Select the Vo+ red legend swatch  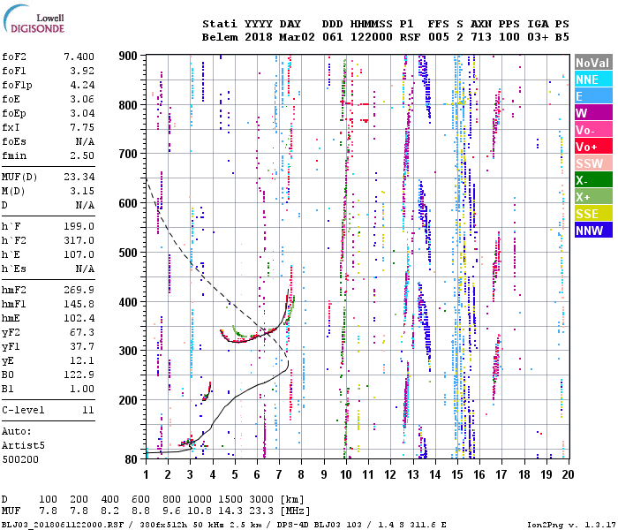(x=593, y=147)
